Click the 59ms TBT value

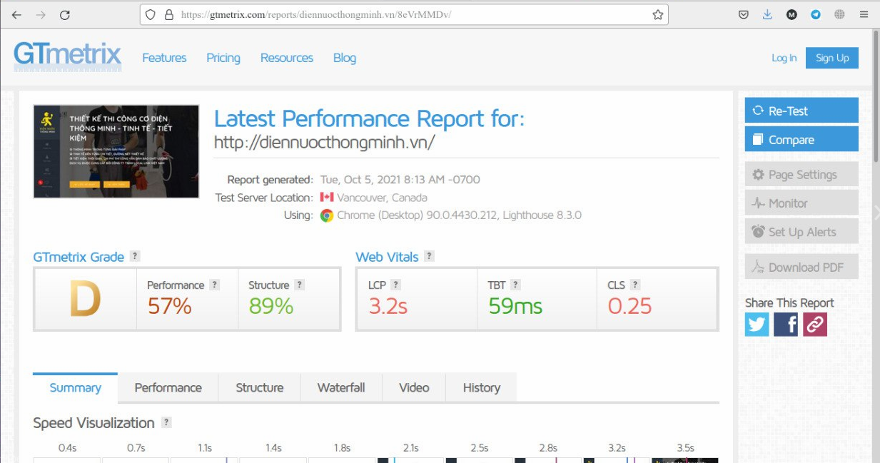pyautogui.click(x=515, y=306)
